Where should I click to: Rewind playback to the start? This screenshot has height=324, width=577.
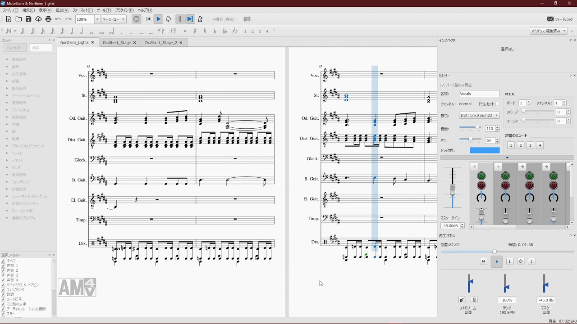[x=148, y=19]
